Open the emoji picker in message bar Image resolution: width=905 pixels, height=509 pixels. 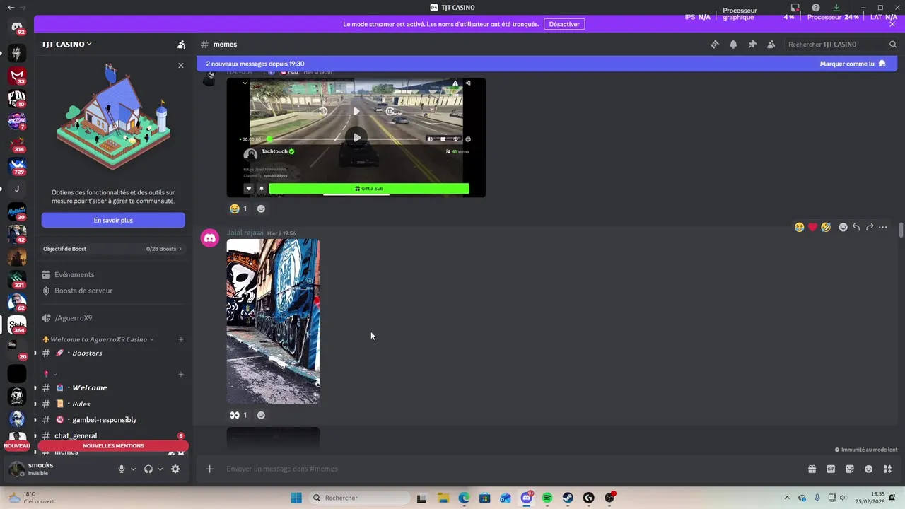869,469
